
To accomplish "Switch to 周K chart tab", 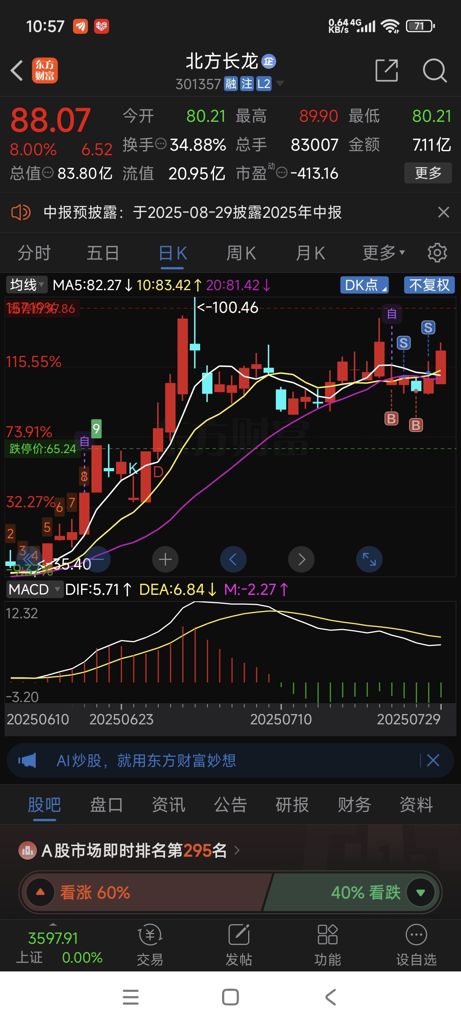I will [241, 253].
